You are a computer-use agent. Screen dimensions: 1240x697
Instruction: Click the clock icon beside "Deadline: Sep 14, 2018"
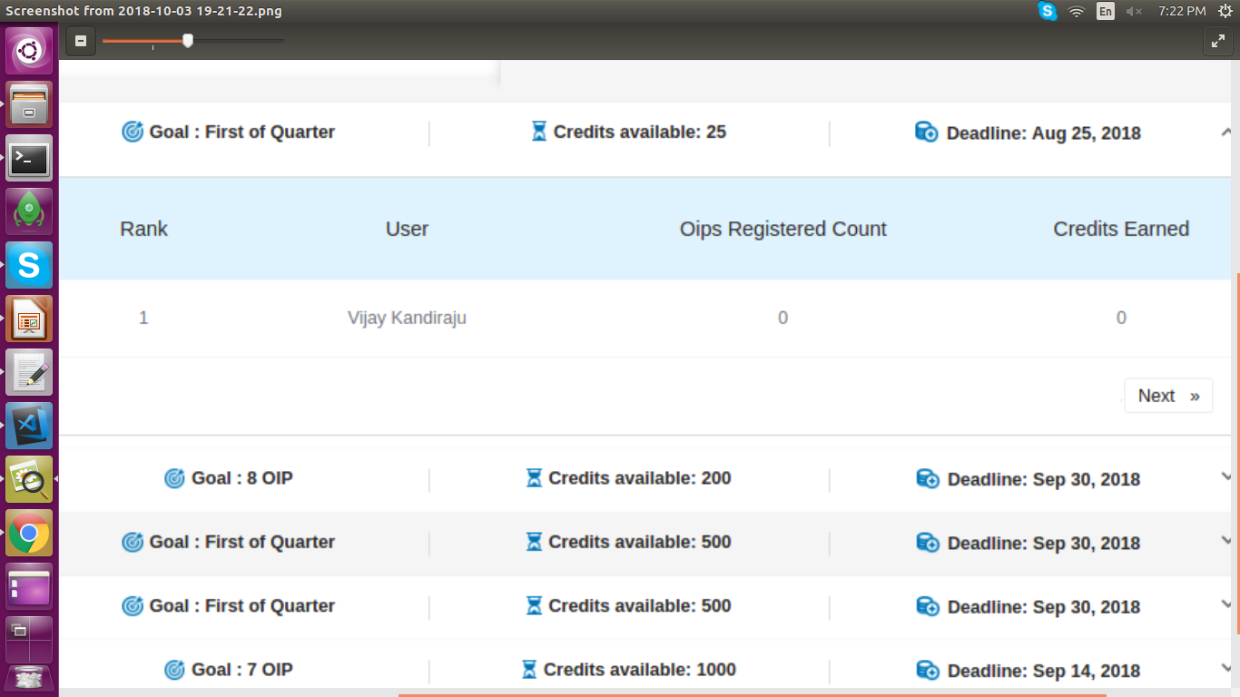point(927,671)
